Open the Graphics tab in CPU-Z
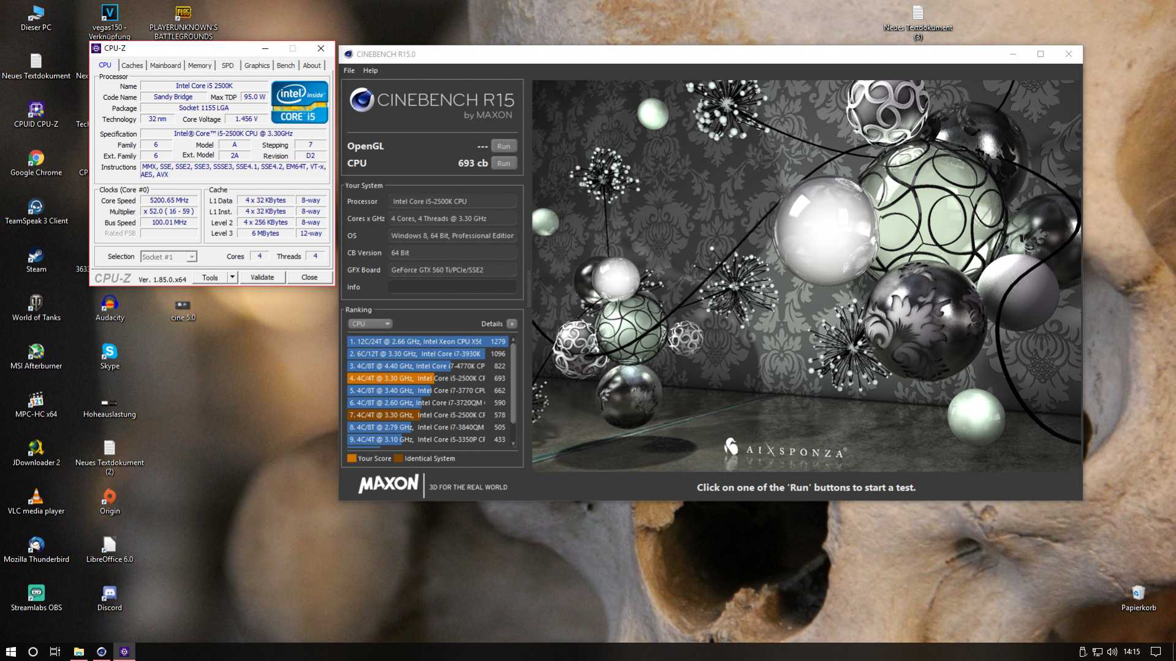Screen dimensions: 1176x661 point(257,66)
